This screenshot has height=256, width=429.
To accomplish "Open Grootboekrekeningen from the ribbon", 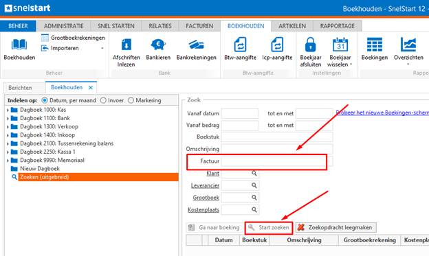I will click(x=74, y=38).
